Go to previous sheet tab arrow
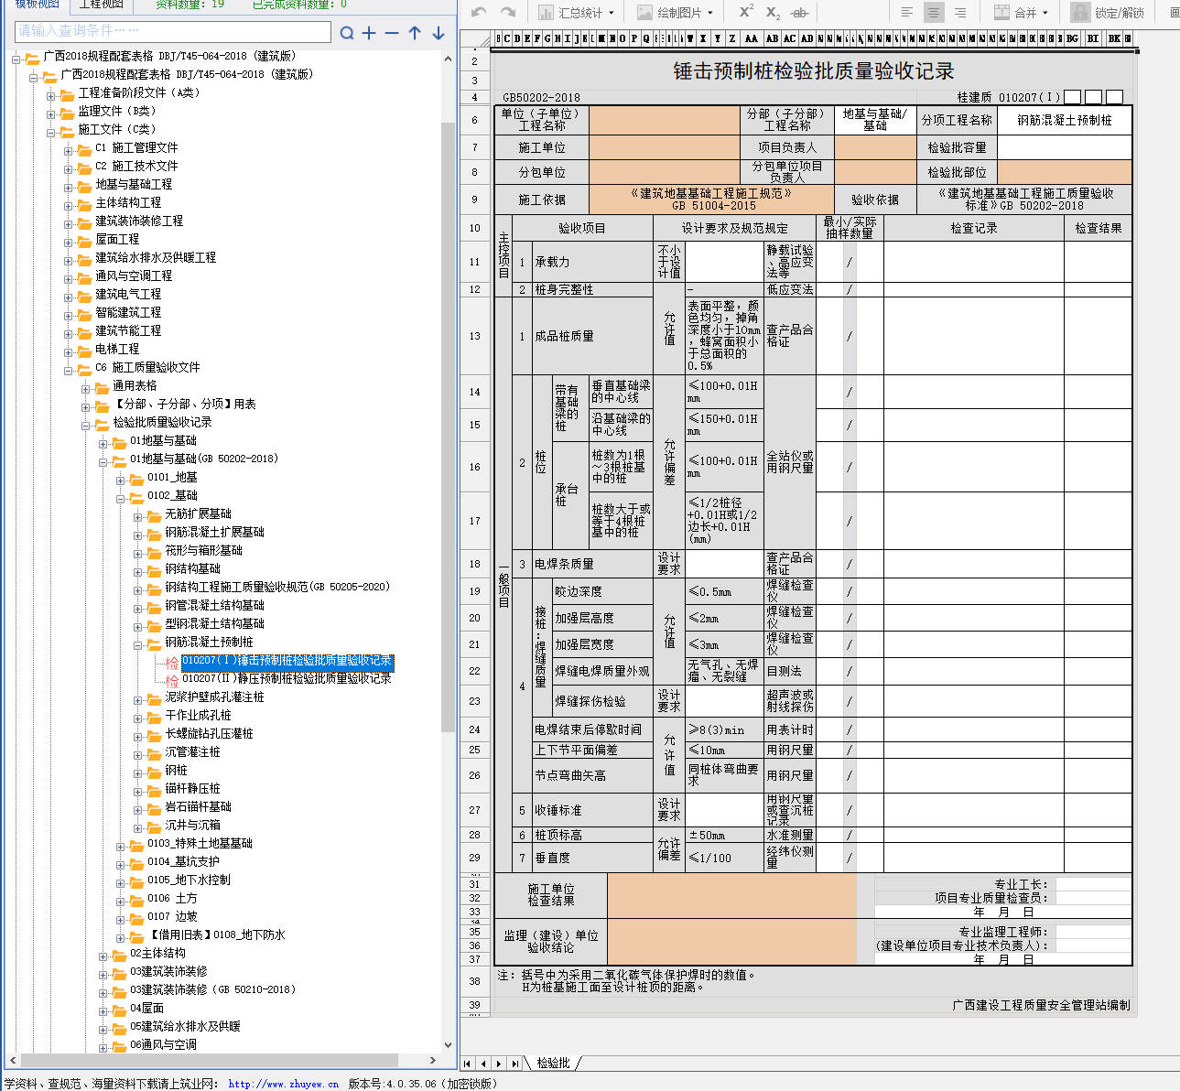 tap(483, 1063)
